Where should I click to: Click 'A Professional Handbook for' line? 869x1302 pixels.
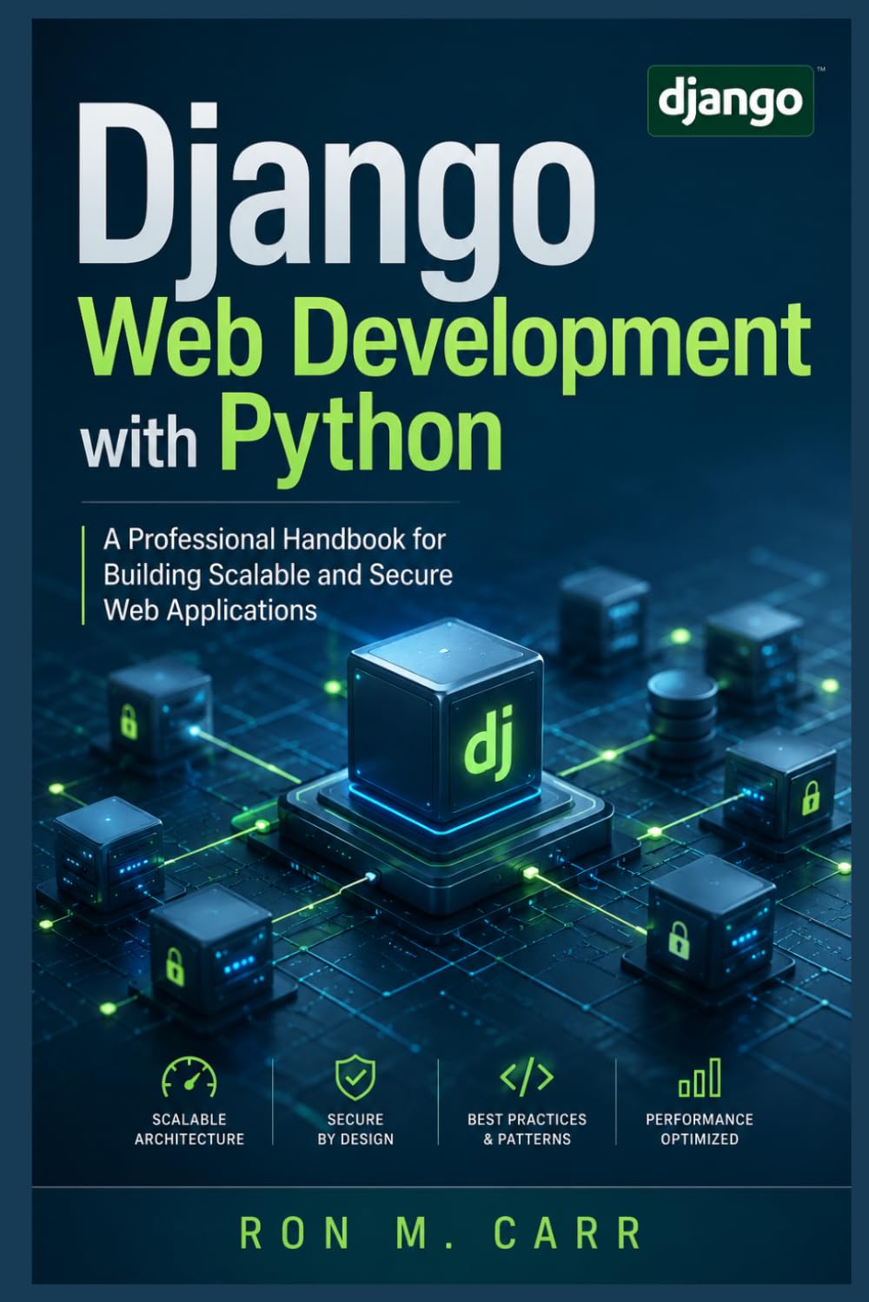coord(275,539)
